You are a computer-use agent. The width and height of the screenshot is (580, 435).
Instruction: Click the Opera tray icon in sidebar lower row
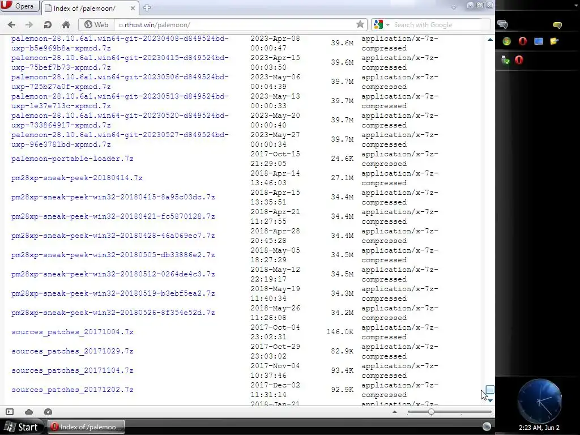[519, 59]
